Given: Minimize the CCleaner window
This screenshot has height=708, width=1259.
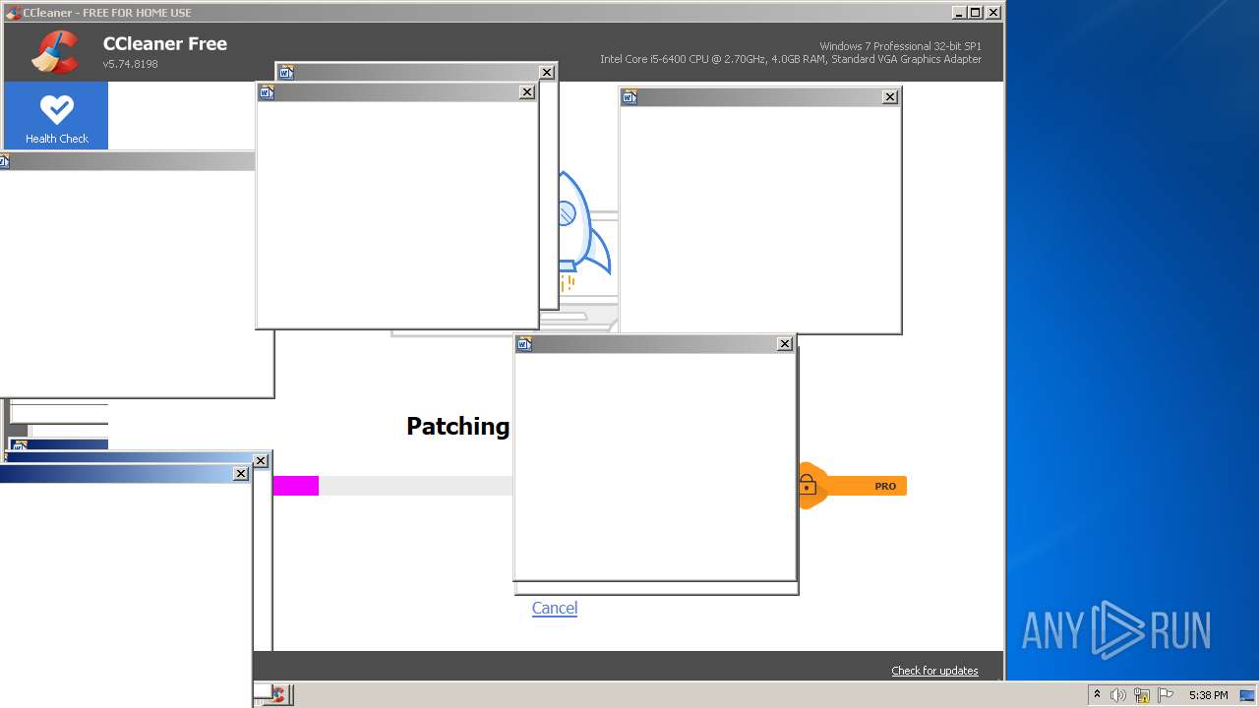Looking at the screenshot, I should pyautogui.click(x=959, y=13).
